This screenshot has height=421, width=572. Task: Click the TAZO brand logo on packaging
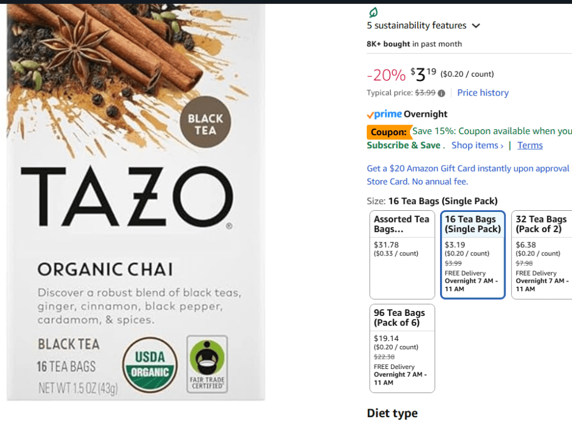[127, 197]
